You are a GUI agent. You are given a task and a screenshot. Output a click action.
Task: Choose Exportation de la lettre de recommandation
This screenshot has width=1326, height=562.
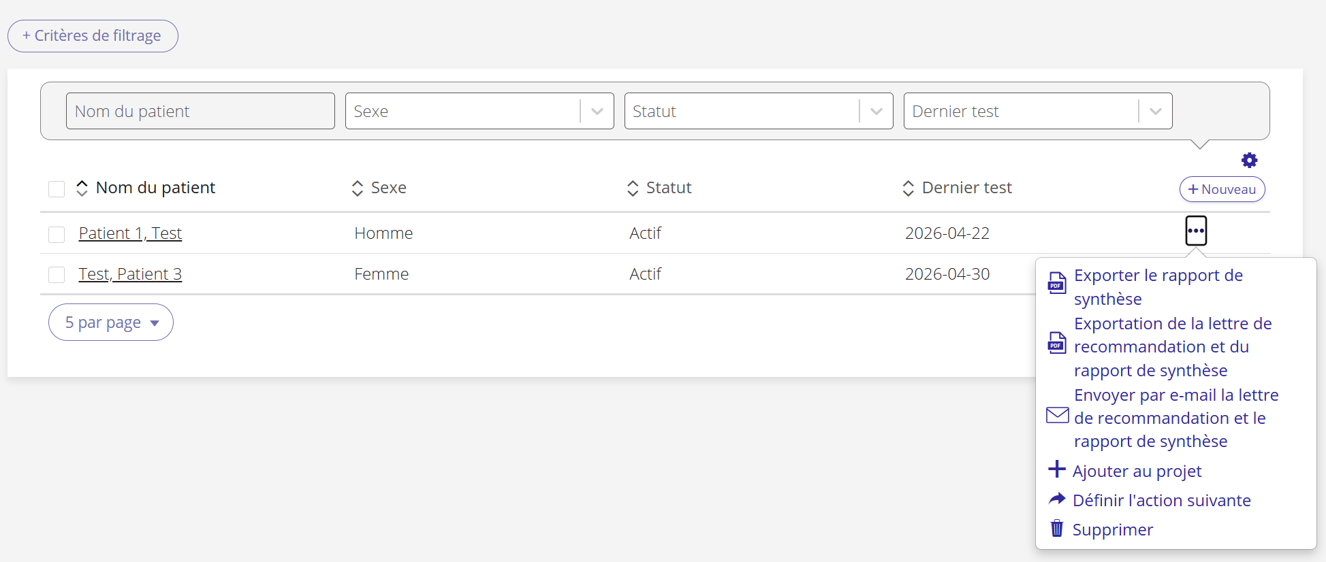click(x=1173, y=347)
